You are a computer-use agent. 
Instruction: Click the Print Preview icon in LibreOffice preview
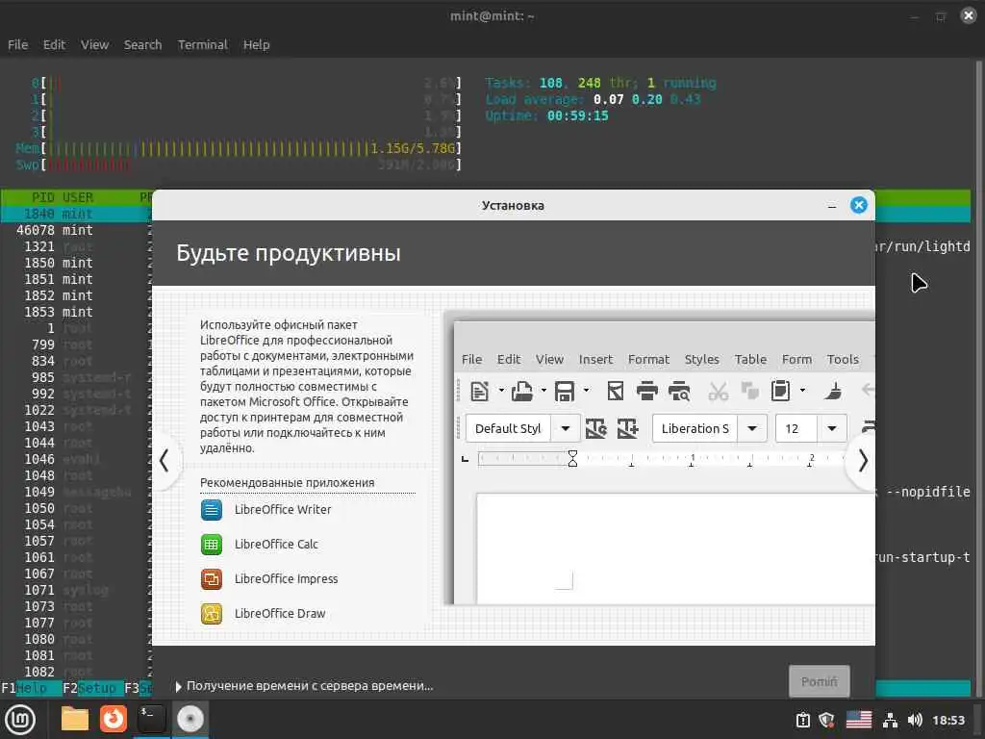pos(679,391)
